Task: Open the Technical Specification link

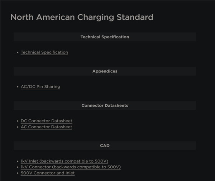Action: 44,52
